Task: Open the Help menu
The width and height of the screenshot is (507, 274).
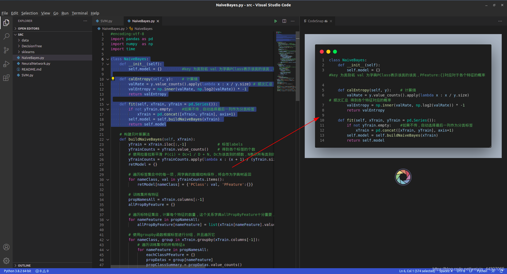Action: point(95,13)
